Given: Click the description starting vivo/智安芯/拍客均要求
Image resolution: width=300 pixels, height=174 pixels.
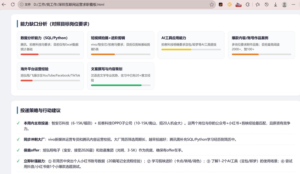Looking at the screenshot, I should (x=121, y=47).
